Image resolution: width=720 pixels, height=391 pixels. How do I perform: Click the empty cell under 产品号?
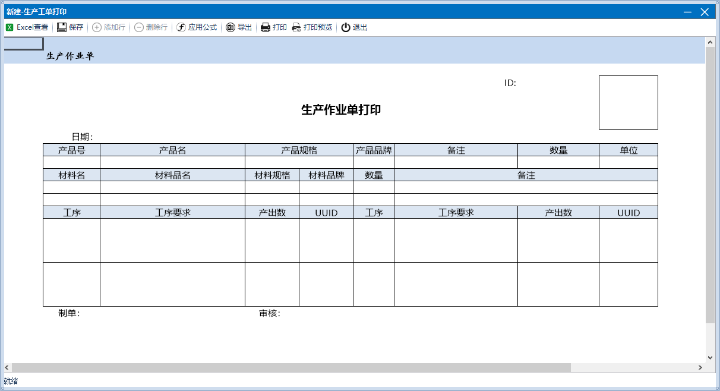point(71,162)
